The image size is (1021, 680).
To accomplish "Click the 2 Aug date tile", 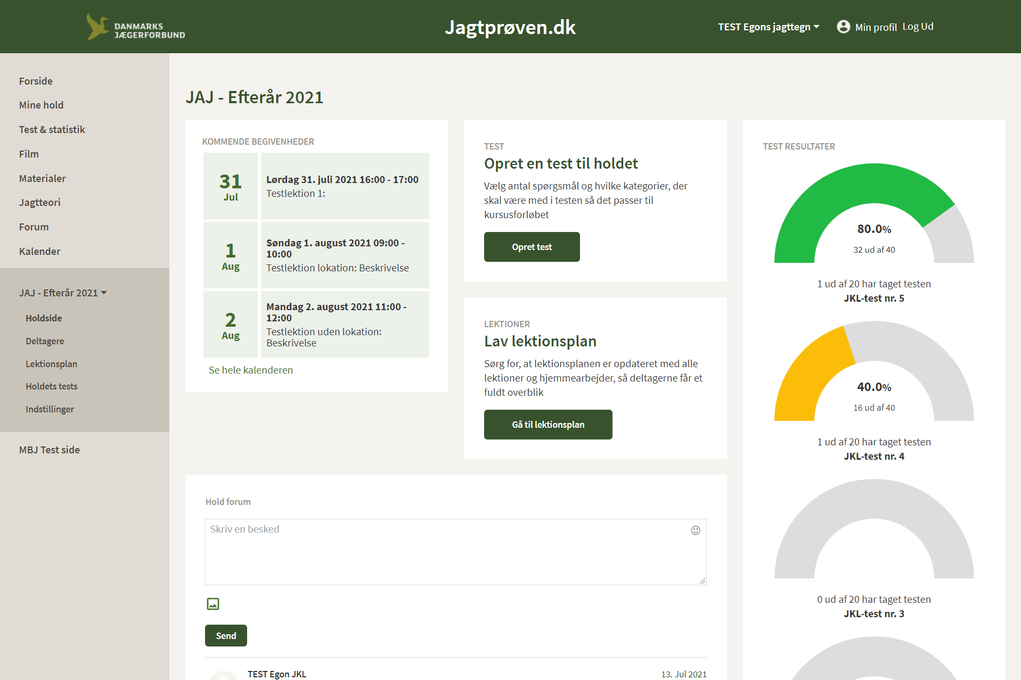I will coord(231,324).
